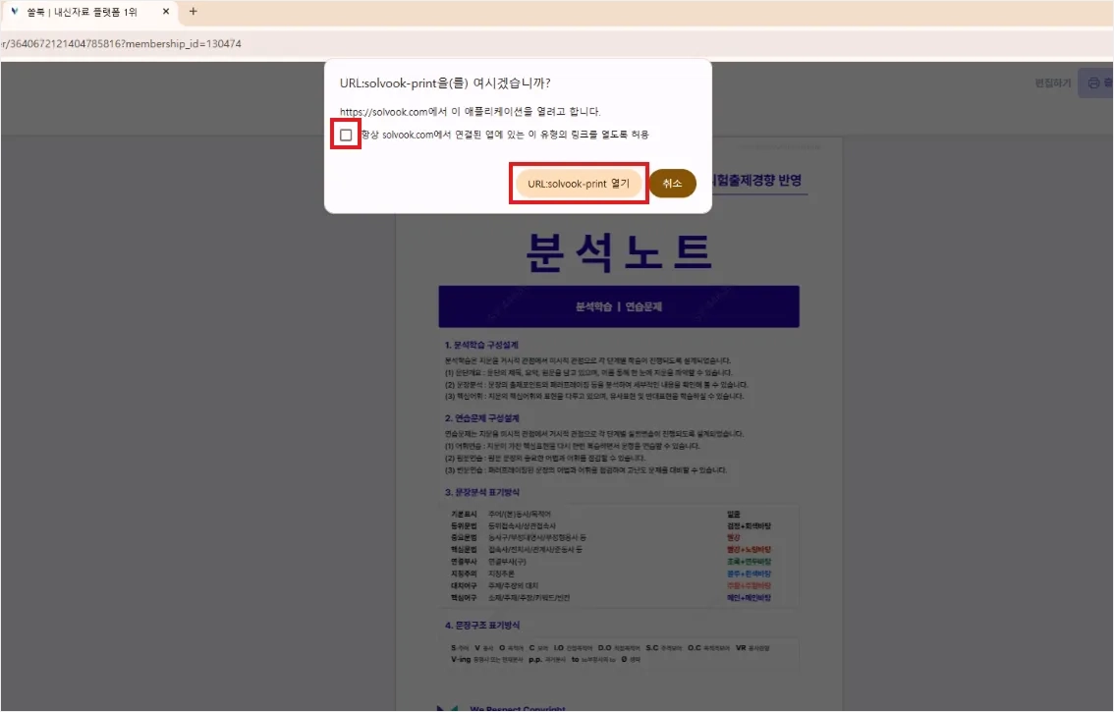Cancel the dialog with 취소 button
This screenshot has height=712, width=1114.
pos(672,184)
